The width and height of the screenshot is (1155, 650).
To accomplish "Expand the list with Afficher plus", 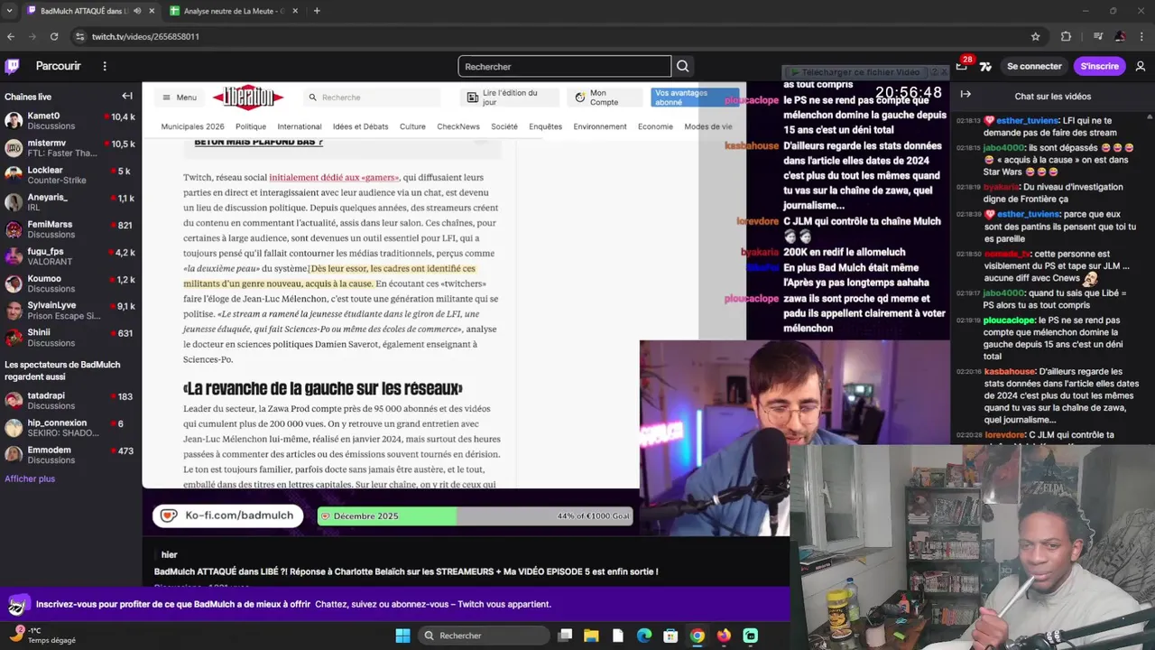I will pyautogui.click(x=30, y=478).
